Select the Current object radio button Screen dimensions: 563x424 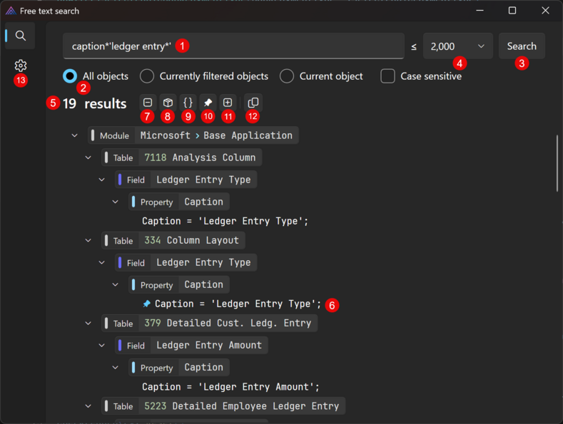(x=287, y=76)
